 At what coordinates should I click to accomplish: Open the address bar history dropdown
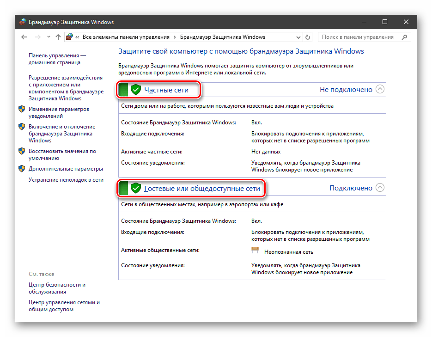298,37
